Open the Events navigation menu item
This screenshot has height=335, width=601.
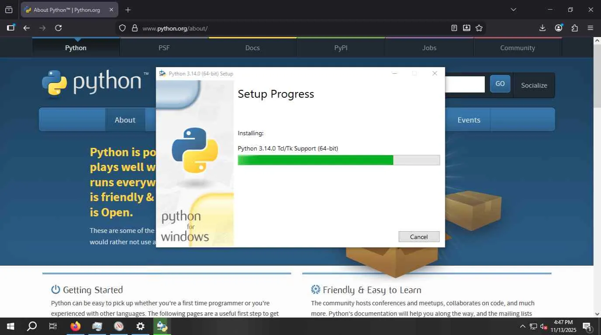tap(469, 120)
